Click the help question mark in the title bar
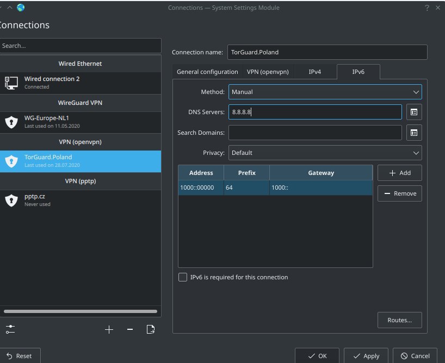The image size is (445, 363). tap(427, 8)
